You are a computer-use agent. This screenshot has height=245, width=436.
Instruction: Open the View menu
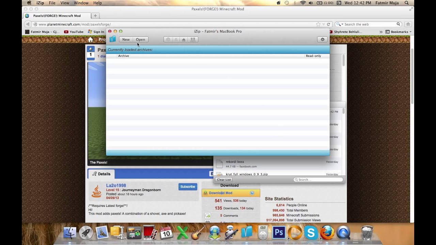tap(65, 3)
